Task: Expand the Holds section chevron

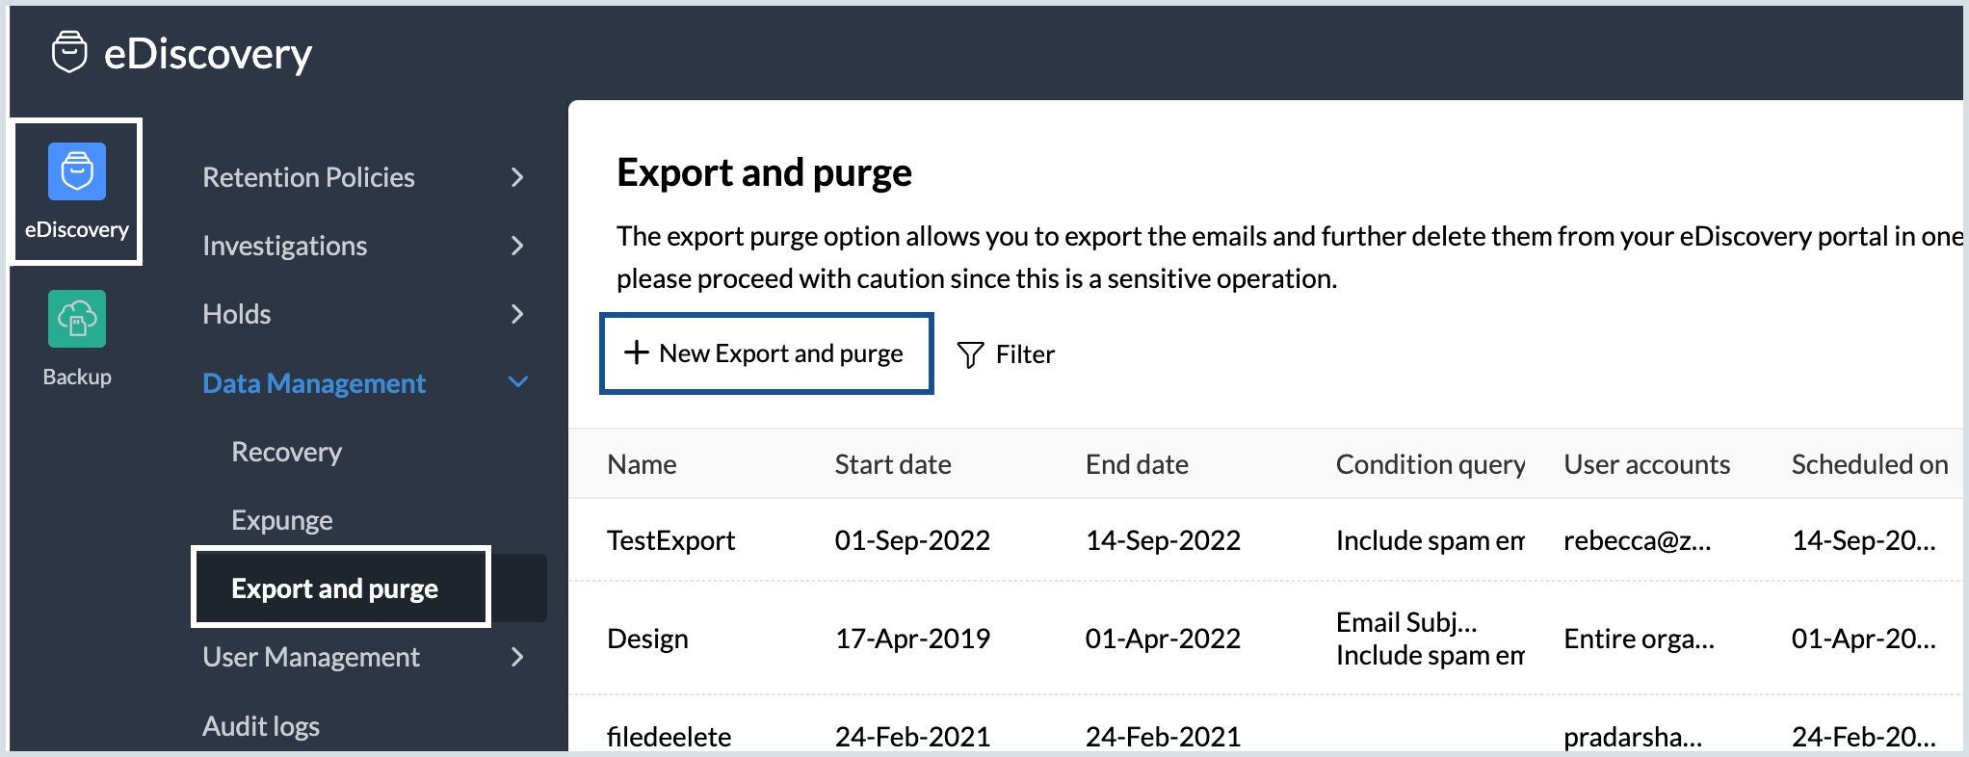Action: click(x=517, y=314)
